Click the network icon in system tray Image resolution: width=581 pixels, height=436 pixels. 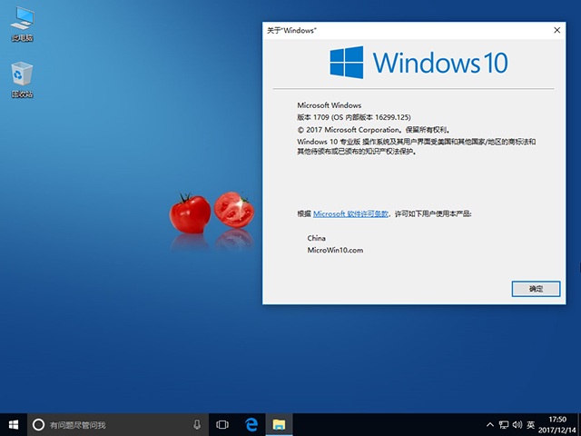point(504,424)
